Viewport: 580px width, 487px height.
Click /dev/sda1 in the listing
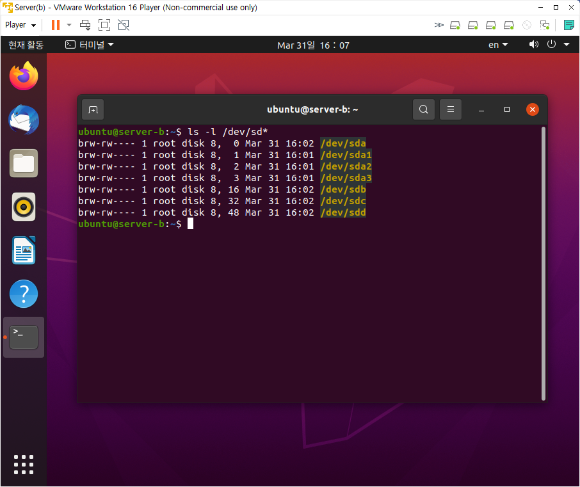coord(346,155)
